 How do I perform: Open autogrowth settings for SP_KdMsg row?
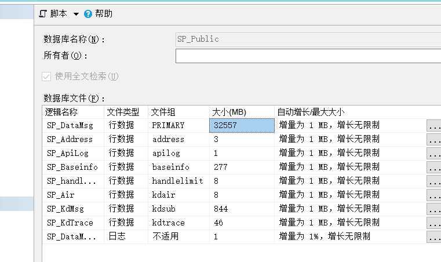[x=434, y=209]
